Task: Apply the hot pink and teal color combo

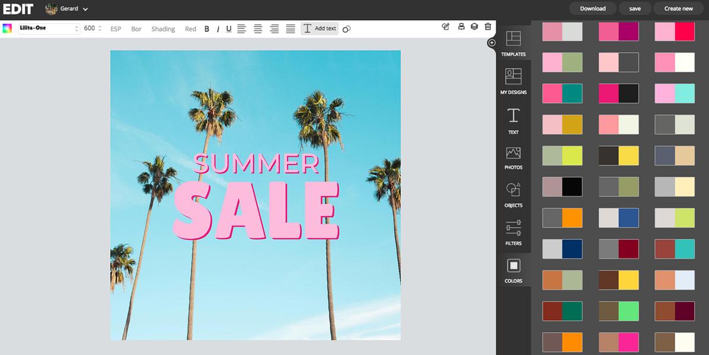Action: (x=563, y=93)
